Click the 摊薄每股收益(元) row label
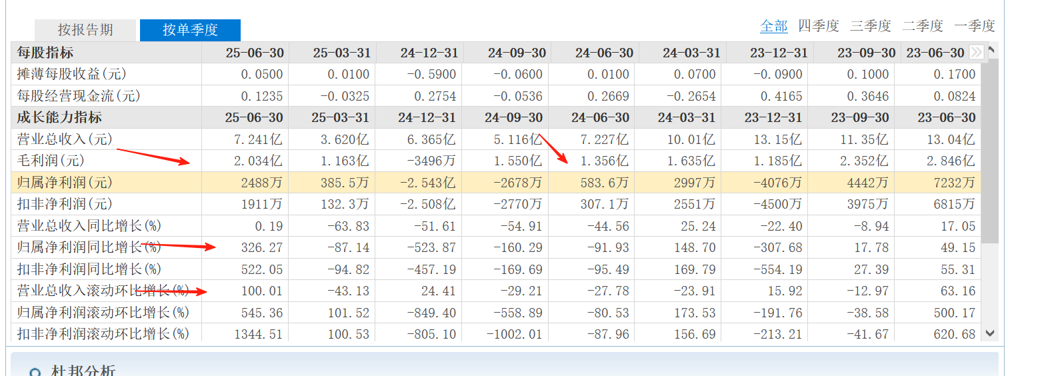The width and height of the screenshot is (1050, 376). [x=71, y=74]
